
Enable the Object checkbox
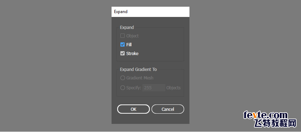(x=123, y=36)
